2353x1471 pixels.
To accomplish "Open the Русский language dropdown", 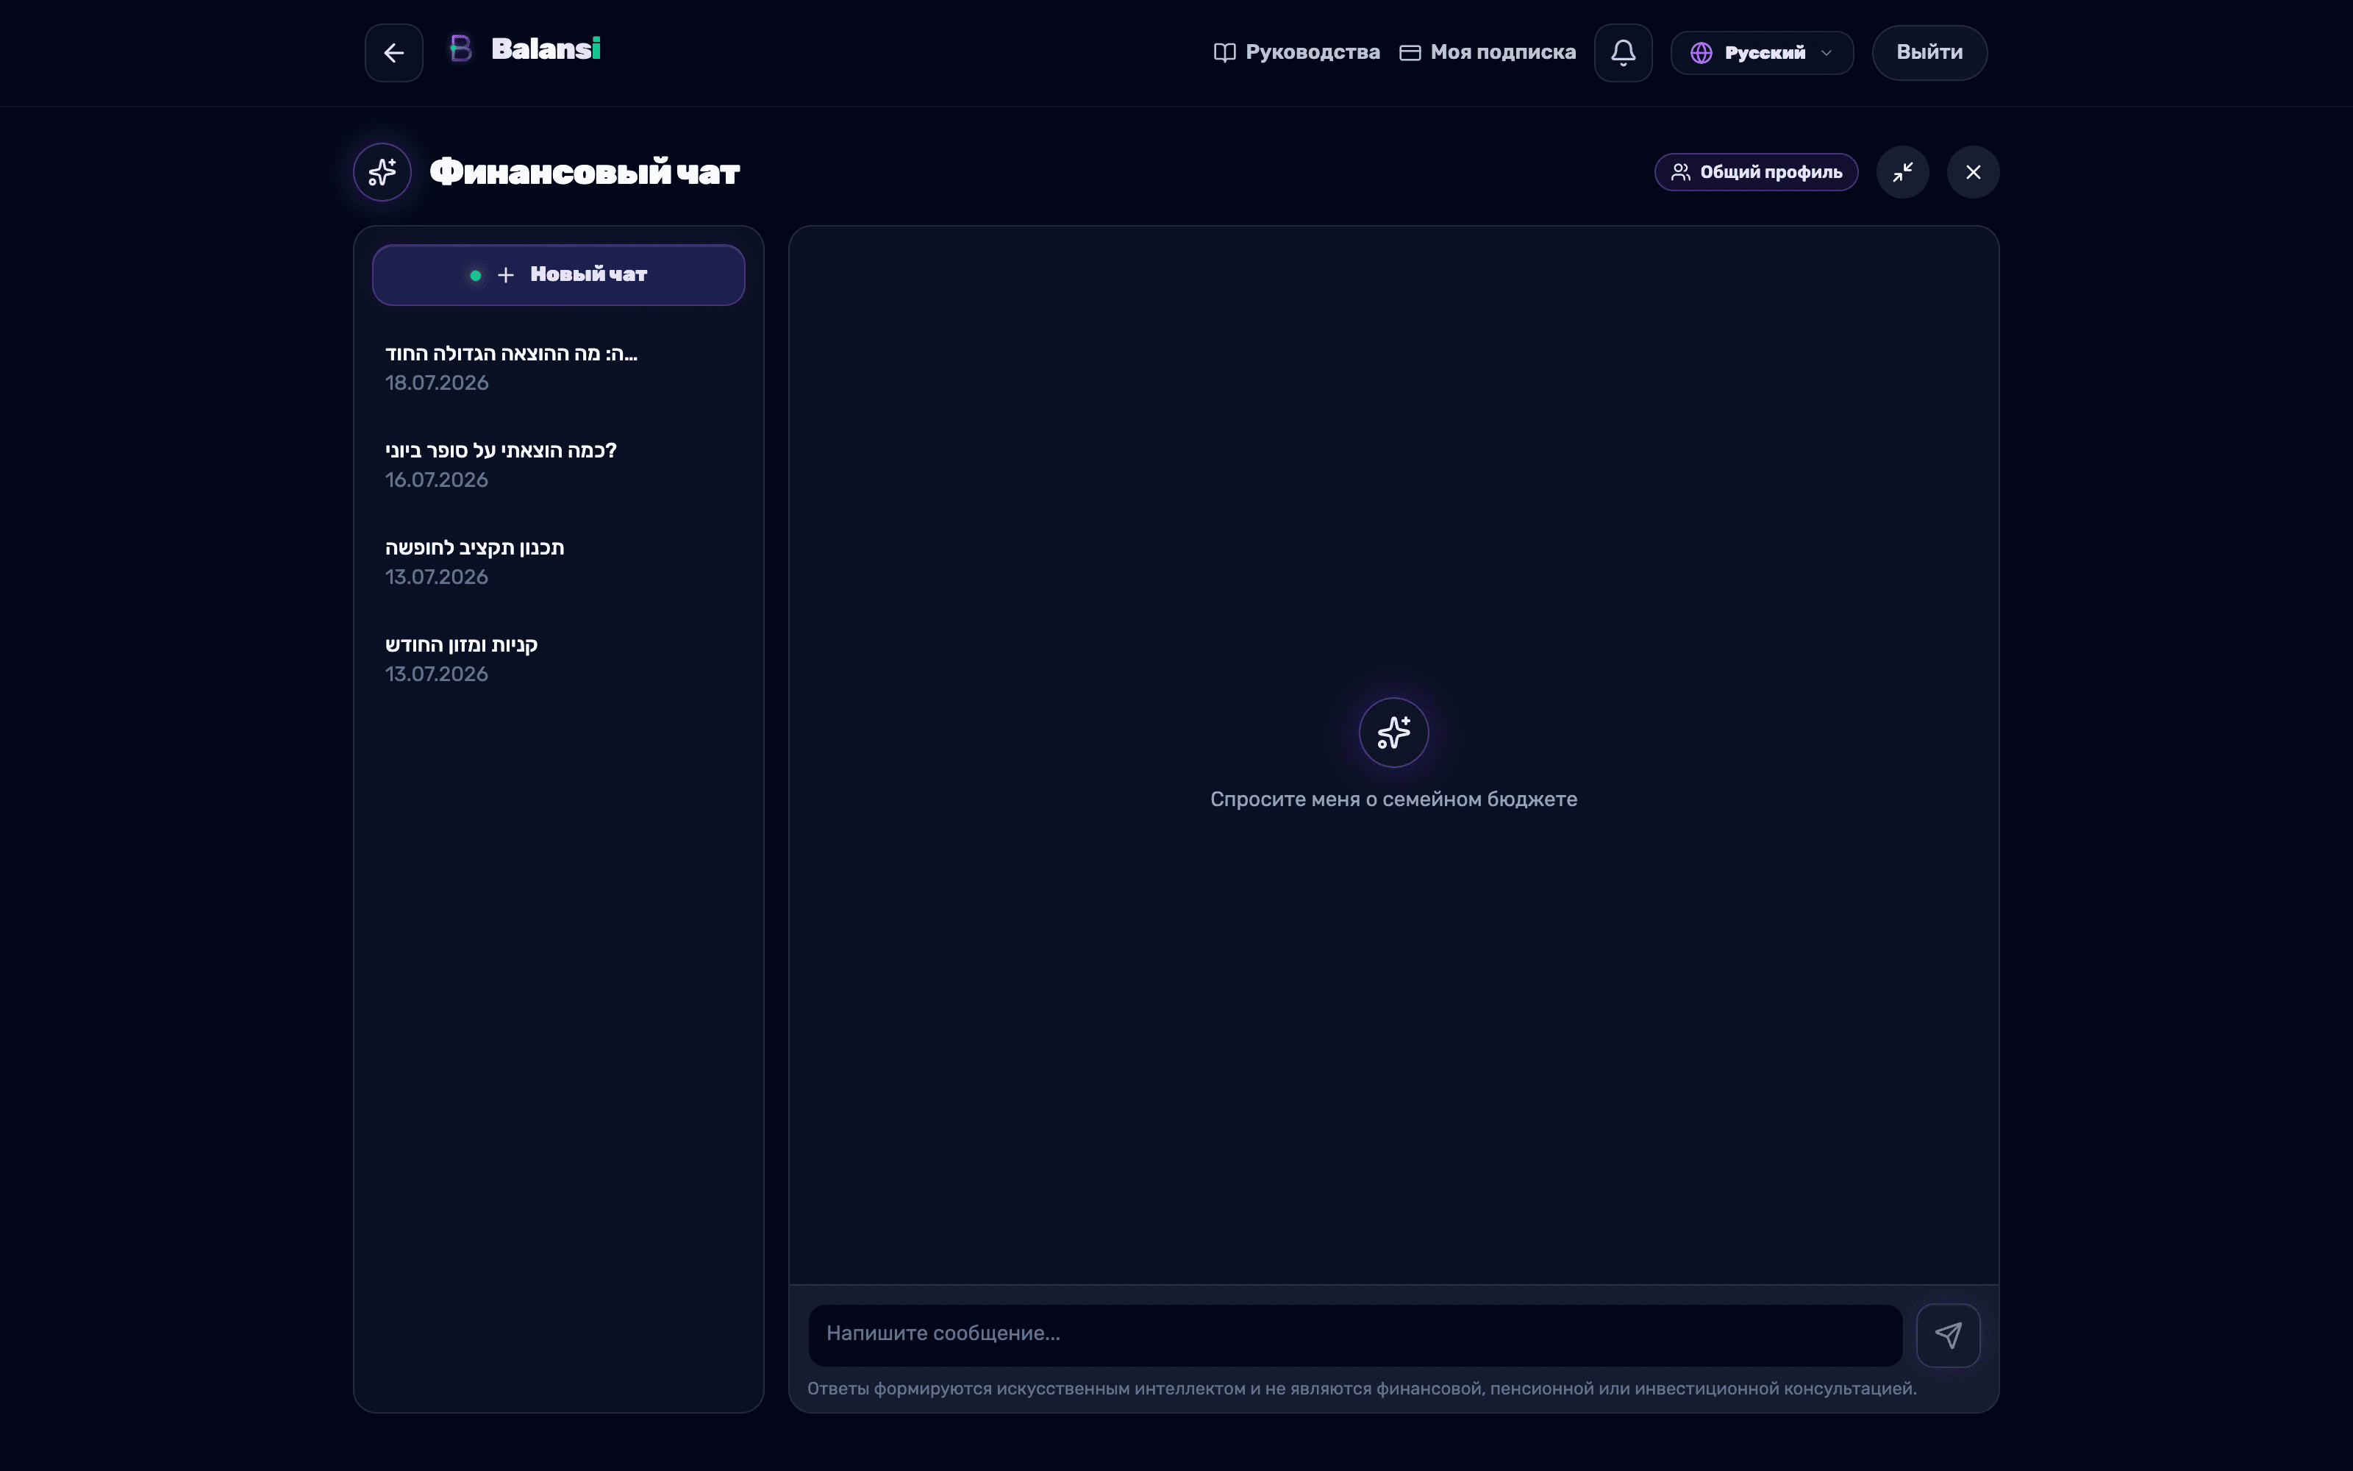I will 1762,52.
